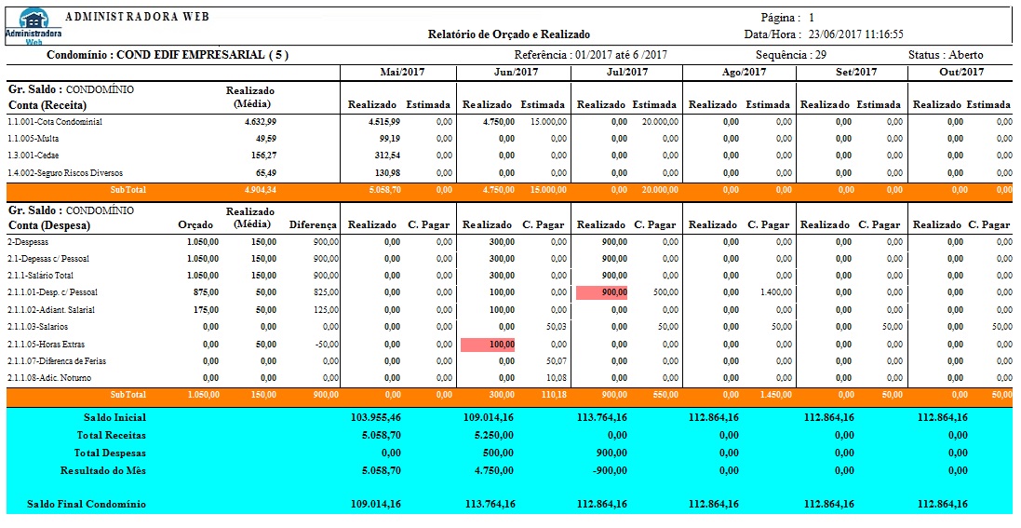Select the Out/2017 column header
This screenshot has height=528, width=1021.
pyautogui.click(x=961, y=73)
